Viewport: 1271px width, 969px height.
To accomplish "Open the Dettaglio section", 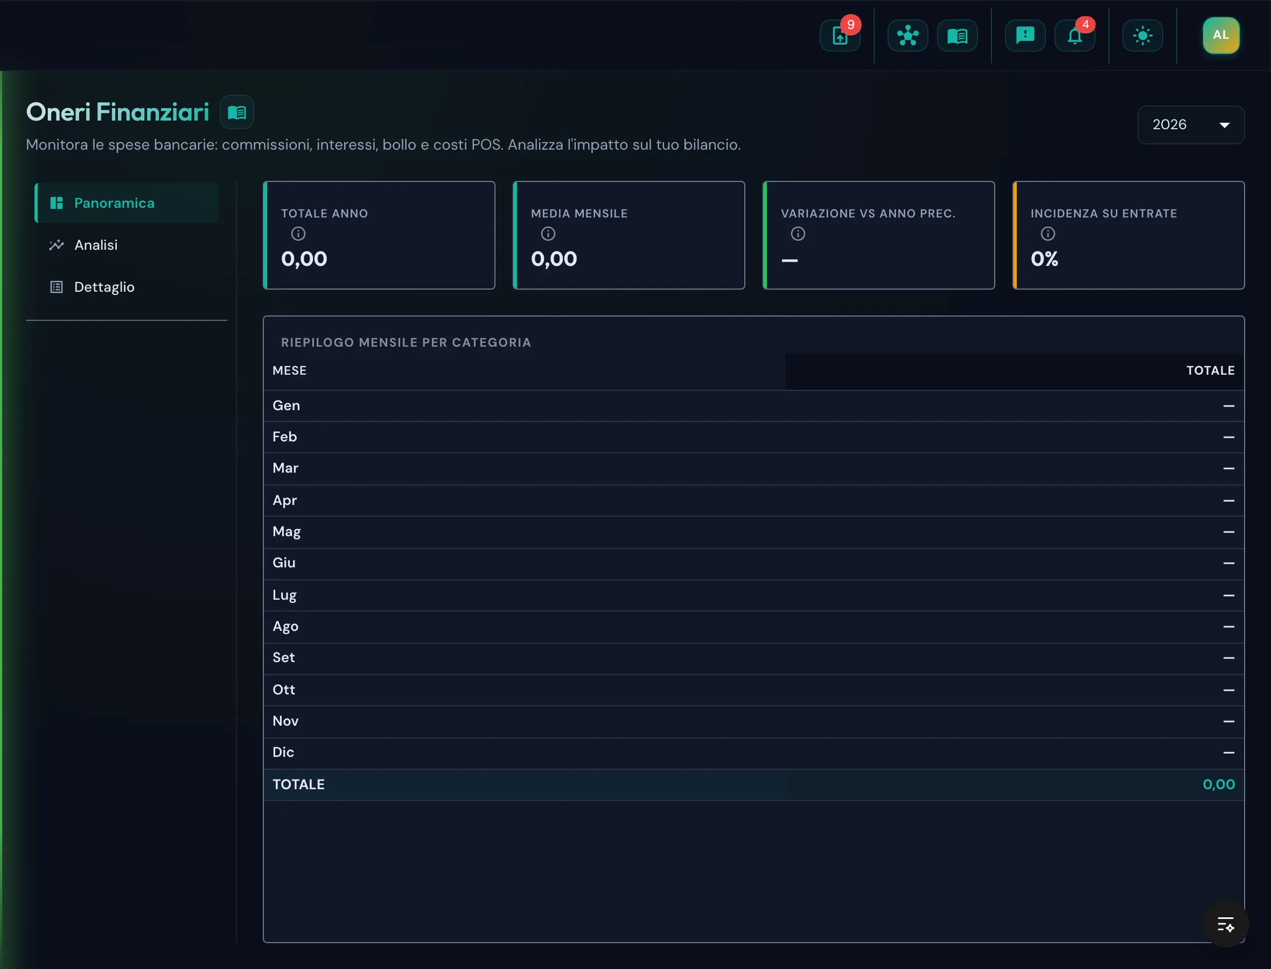I will pyautogui.click(x=127, y=287).
